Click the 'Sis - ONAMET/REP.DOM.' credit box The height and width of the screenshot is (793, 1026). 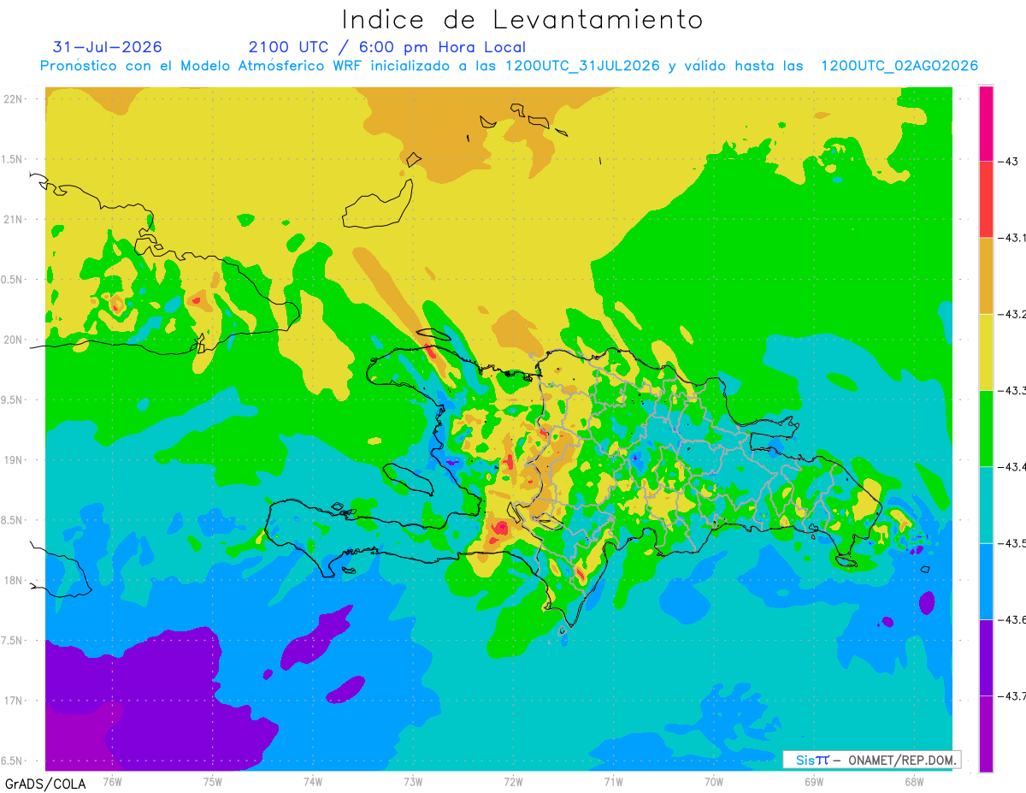coord(871,760)
